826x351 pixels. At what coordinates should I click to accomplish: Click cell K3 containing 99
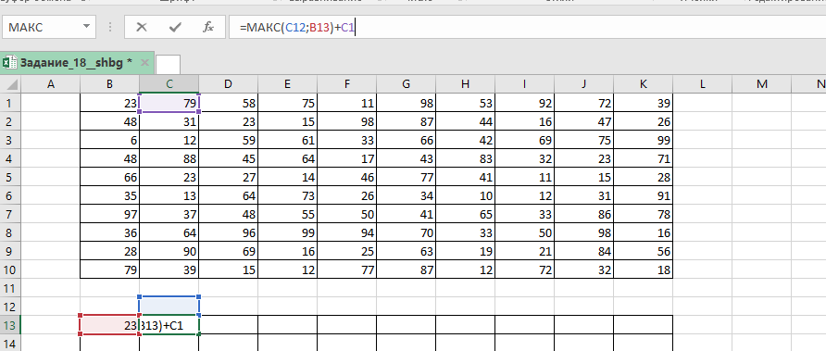pos(644,140)
